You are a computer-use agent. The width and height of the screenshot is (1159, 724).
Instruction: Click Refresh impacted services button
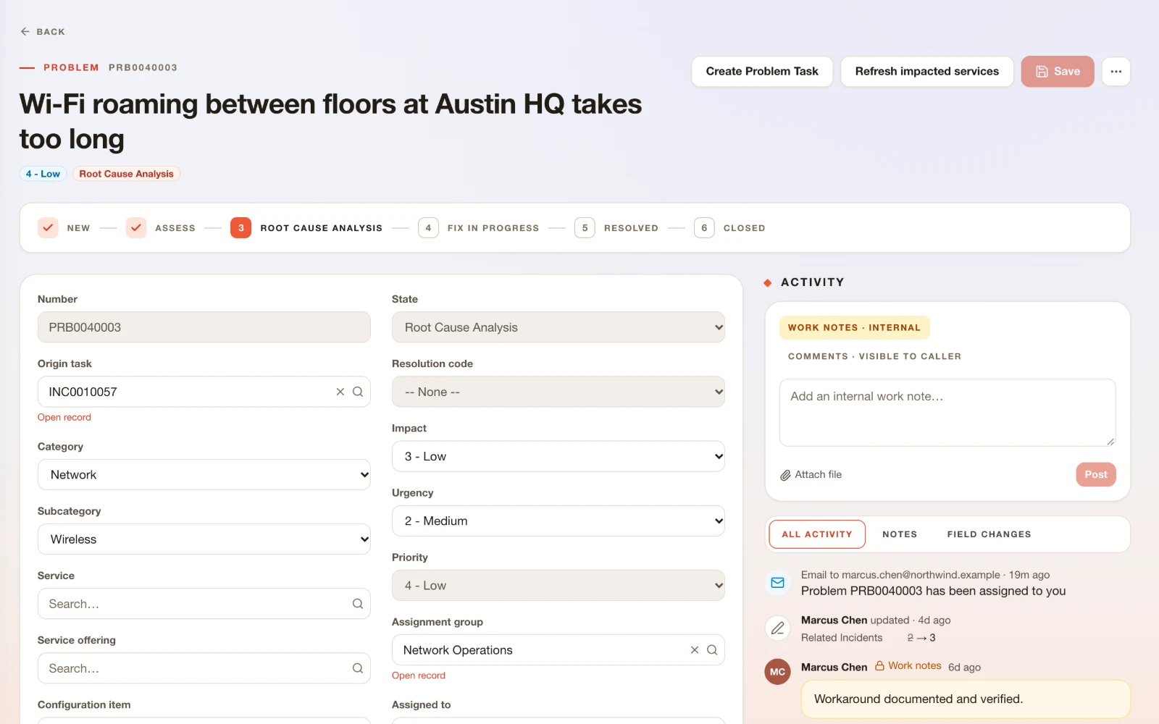pos(927,72)
